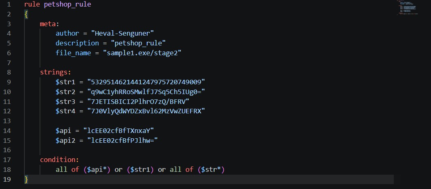This screenshot has width=431, height=189.
Task: Click the "7JETISBICI2PlhrO7zQ/BFRV" string
Action: [x=138, y=101]
